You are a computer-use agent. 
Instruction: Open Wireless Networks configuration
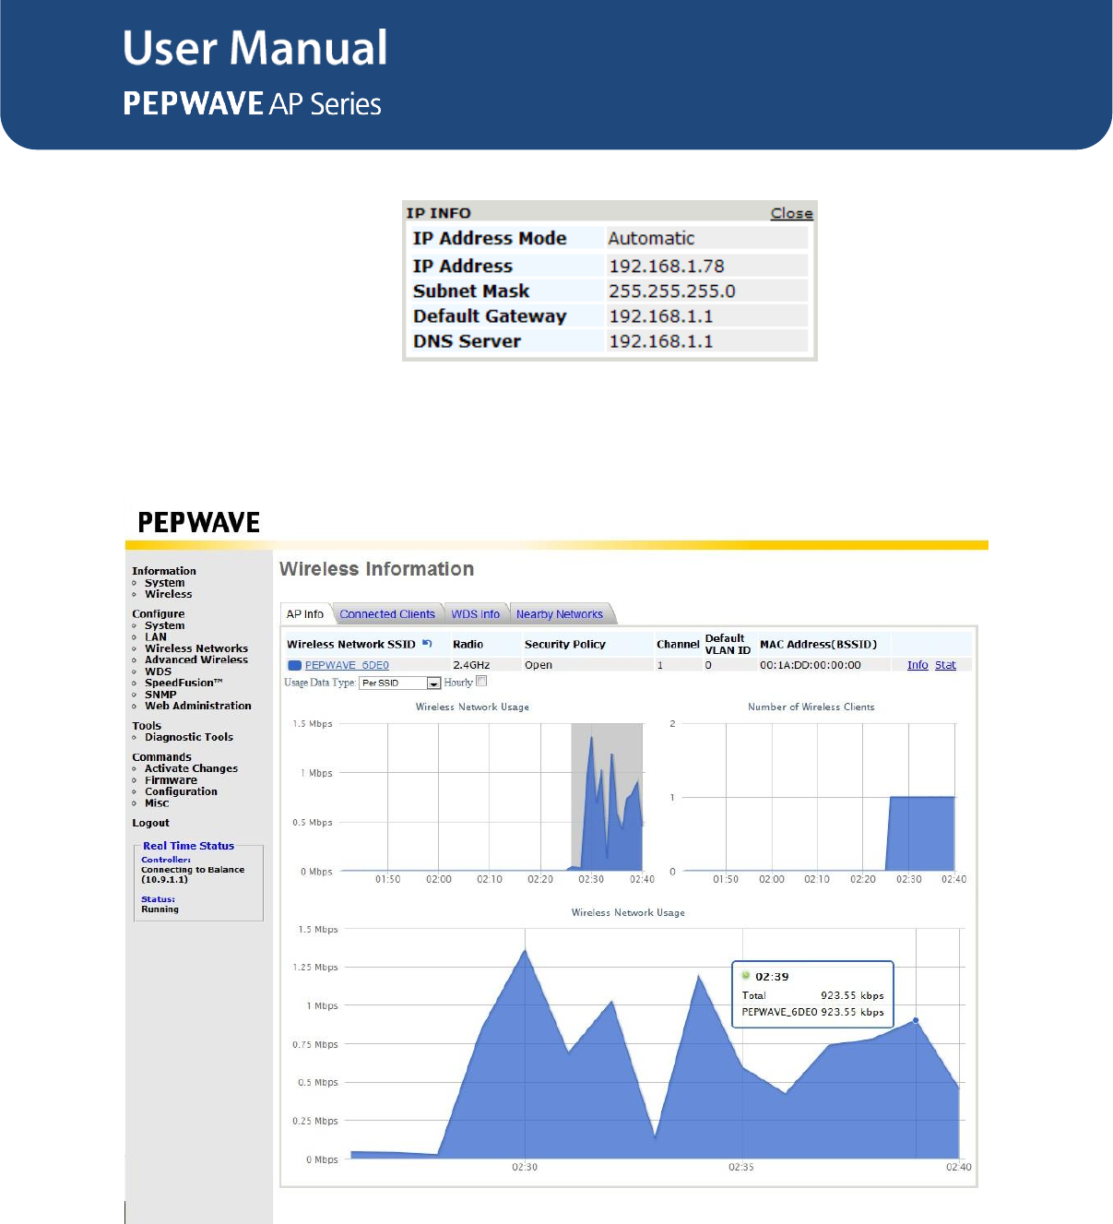pyautogui.click(x=196, y=648)
